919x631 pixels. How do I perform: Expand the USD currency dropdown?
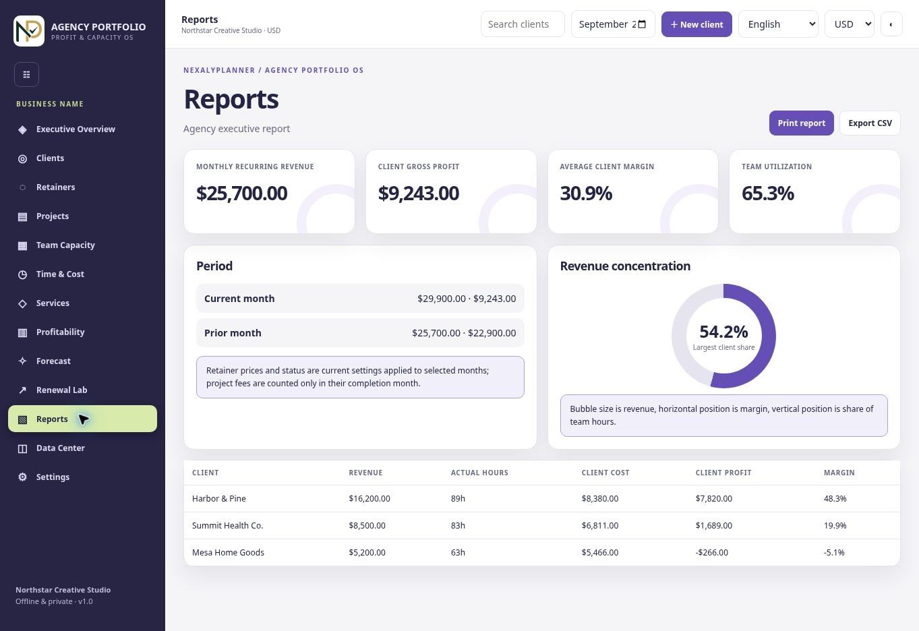click(850, 24)
